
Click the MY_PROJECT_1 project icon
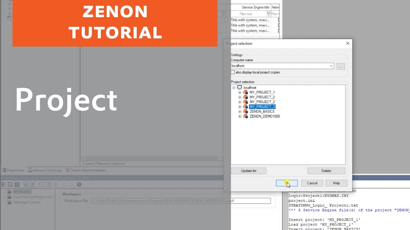pyautogui.click(x=246, y=92)
